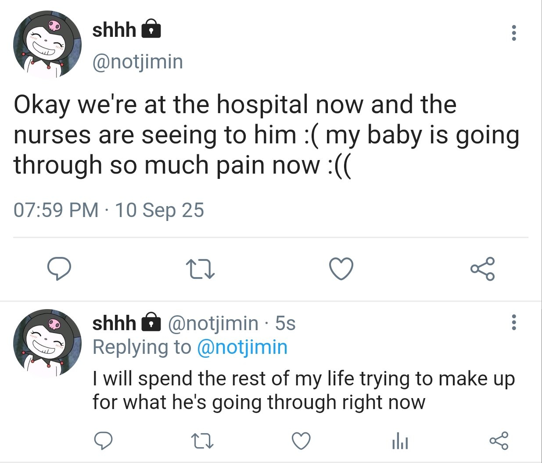Viewport: 542px width, 463px height.
Task: Share the reply tweet
Action: pos(499,440)
